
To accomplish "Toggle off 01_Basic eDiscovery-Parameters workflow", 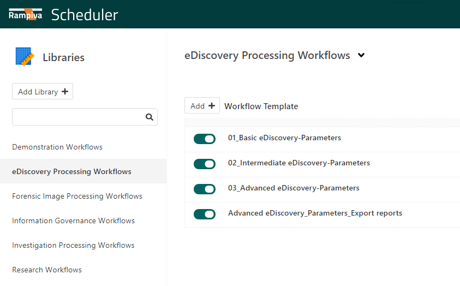I will 205,139.
